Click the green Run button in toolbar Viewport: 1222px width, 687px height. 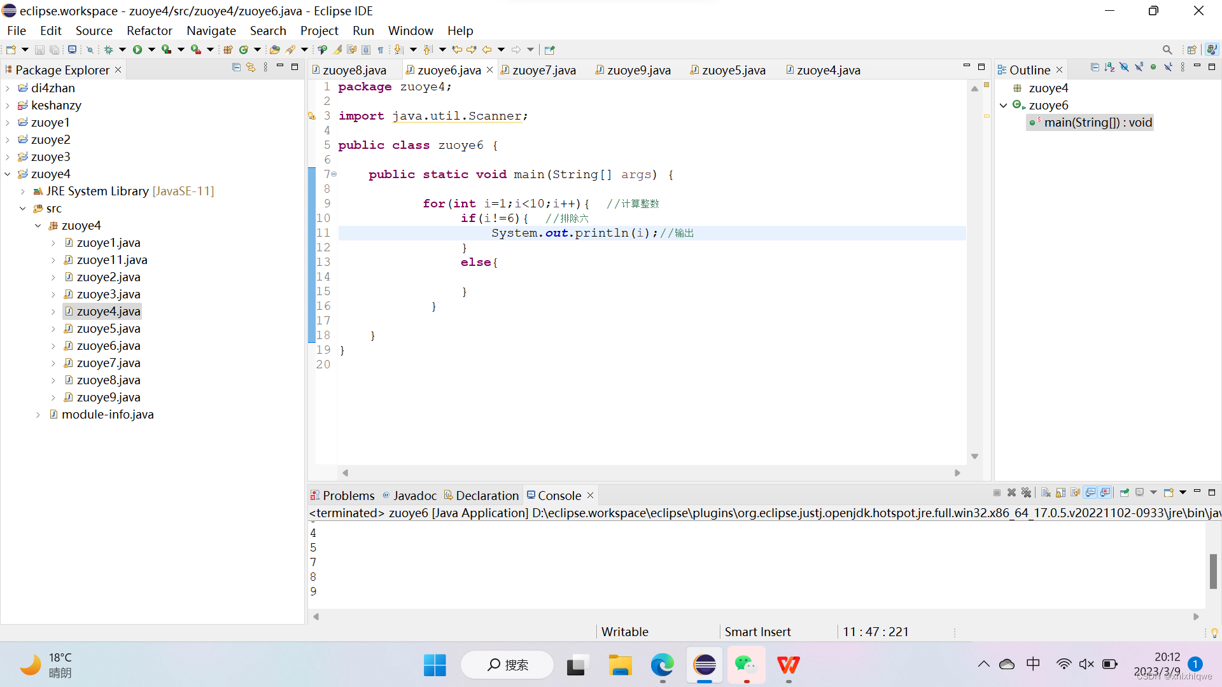(x=137, y=50)
